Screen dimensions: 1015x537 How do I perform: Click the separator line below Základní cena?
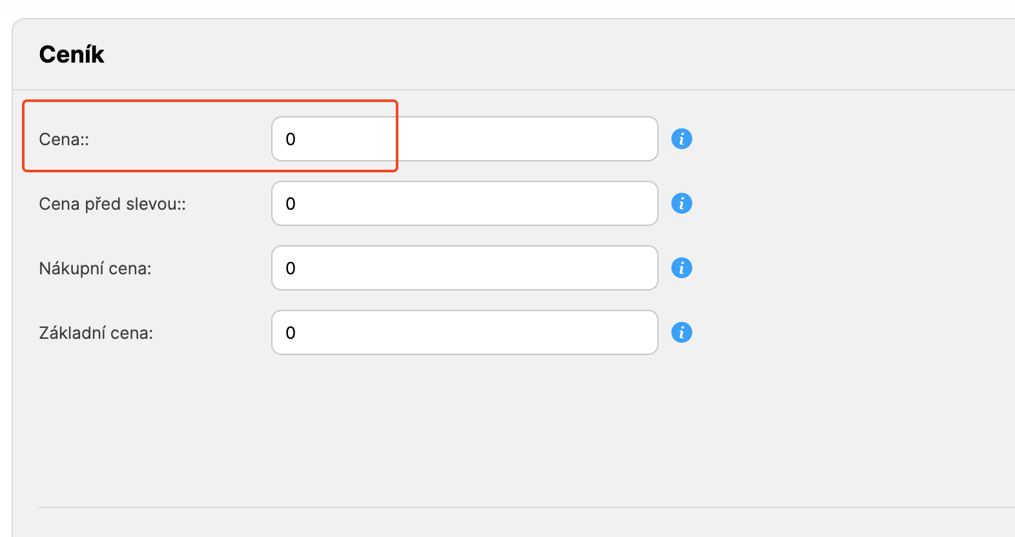coord(517,507)
